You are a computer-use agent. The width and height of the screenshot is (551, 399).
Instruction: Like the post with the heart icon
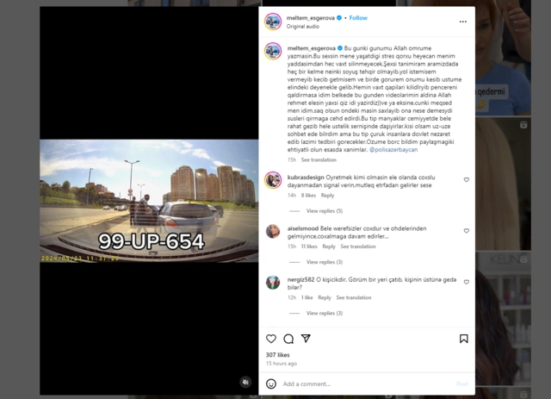(x=271, y=339)
